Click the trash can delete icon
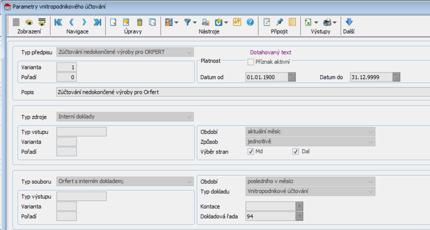Screen dimensions: 430x230 pos(139,22)
